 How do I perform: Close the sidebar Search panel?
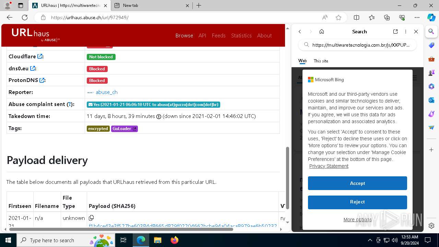[416, 32]
